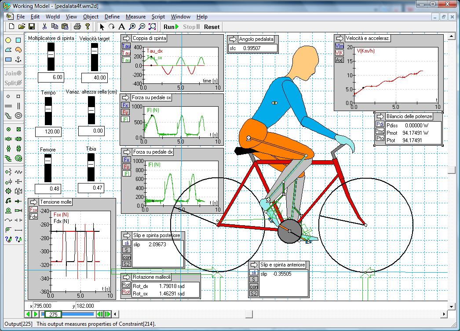Click the Velocità target slider
The height and width of the screenshot is (331, 460).
point(95,57)
